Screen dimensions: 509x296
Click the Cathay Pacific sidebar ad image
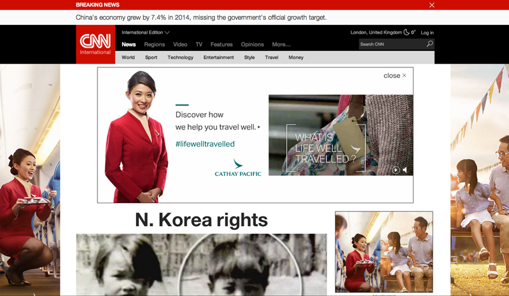click(x=384, y=252)
